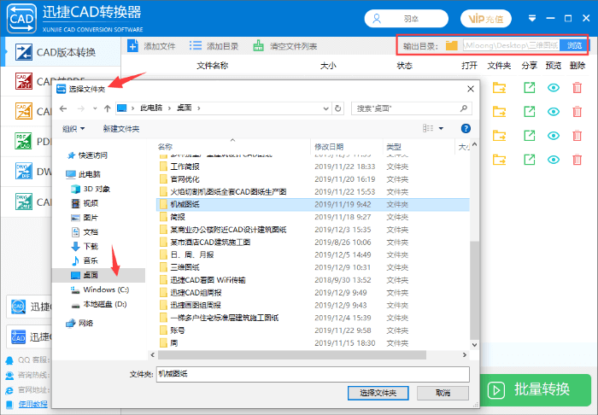Viewport: 598px width, 415px height.
Task: Click the 清空文件列表 broom icon
Action: (x=259, y=46)
